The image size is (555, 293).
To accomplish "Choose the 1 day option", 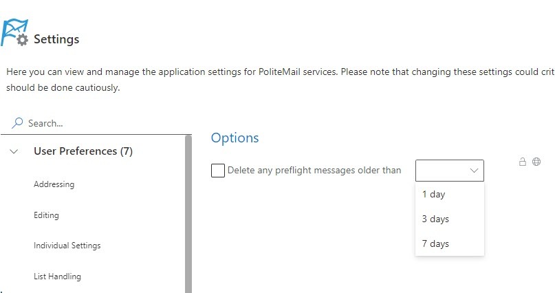I will [434, 195].
